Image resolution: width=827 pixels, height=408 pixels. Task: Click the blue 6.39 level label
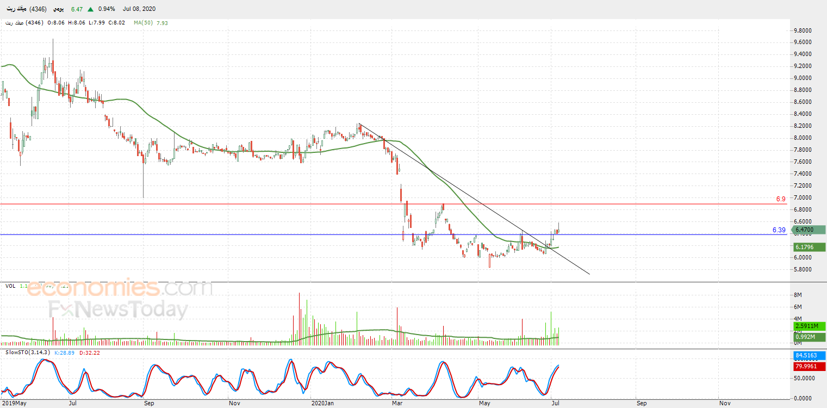779,230
